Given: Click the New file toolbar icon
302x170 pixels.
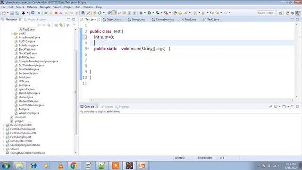Looking at the screenshot, I should tap(4, 13).
